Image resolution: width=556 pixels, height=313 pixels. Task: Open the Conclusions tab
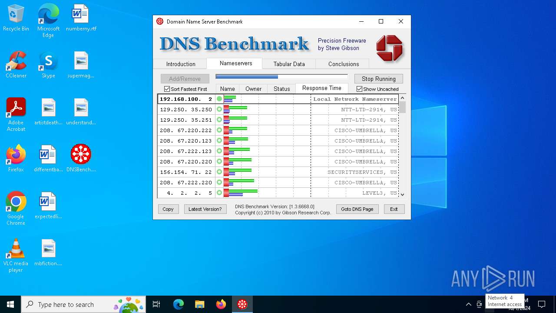343,64
